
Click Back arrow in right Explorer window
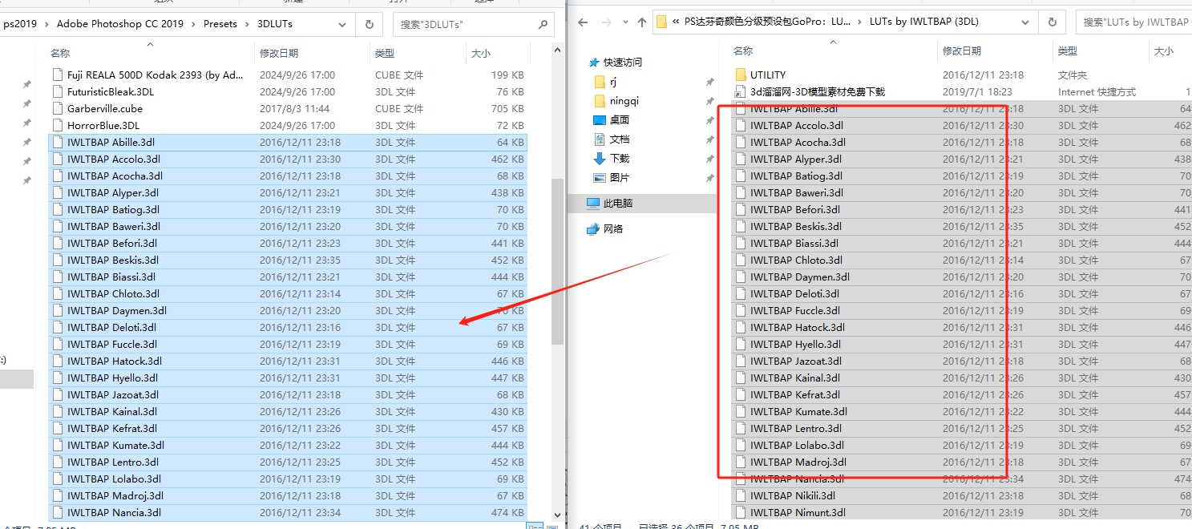(583, 22)
